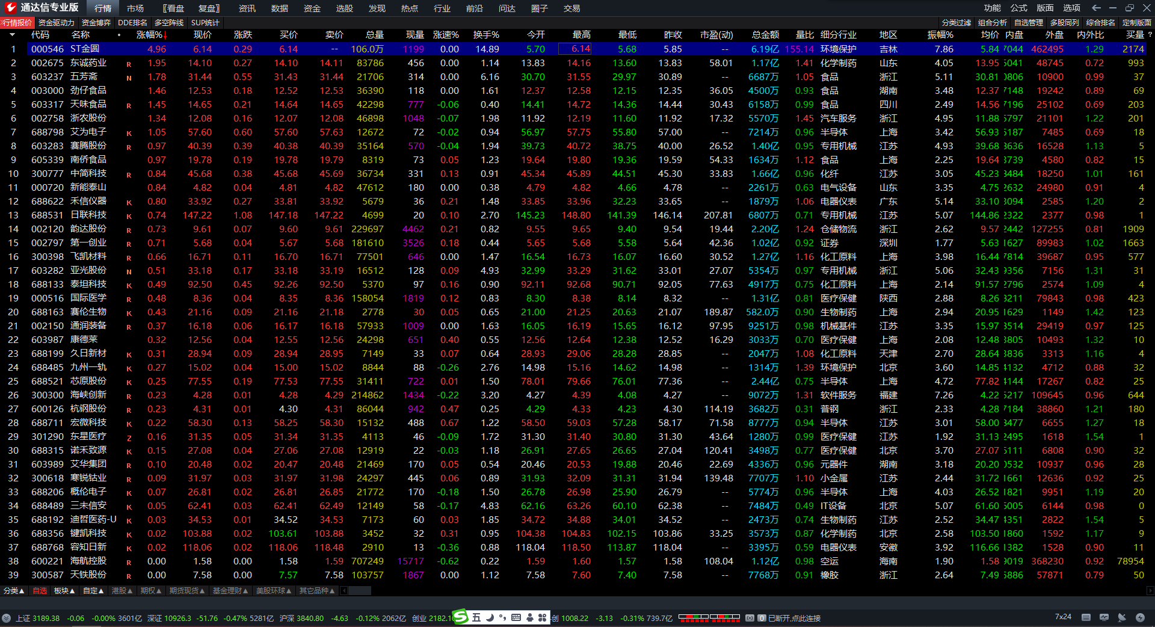Click the 通达信 red logo icon
1155x627 pixels.
click(x=10, y=7)
